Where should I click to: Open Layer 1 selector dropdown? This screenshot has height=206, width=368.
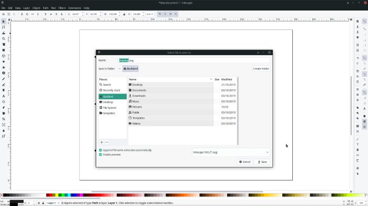coord(53,203)
